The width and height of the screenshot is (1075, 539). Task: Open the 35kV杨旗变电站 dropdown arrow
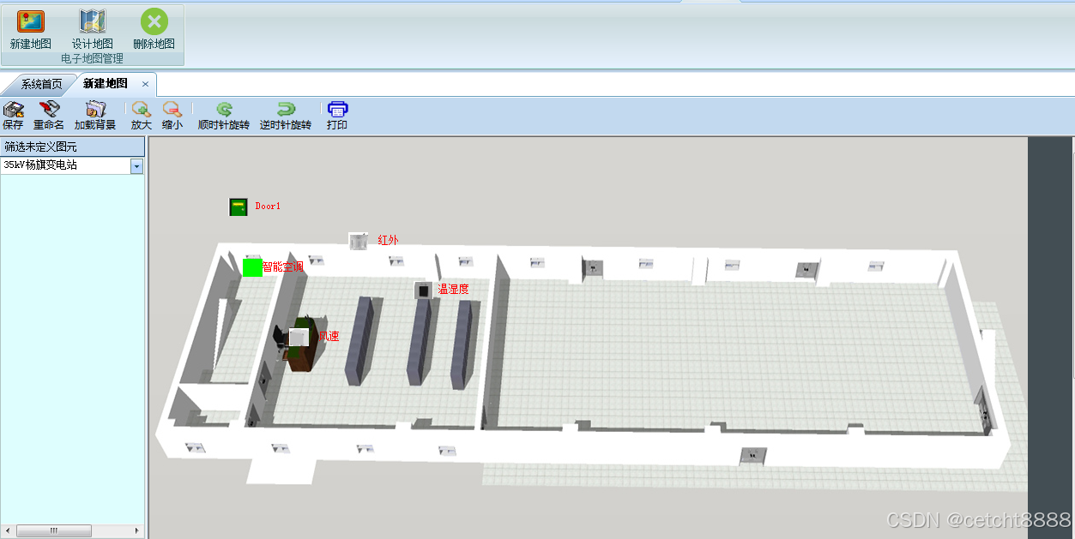136,165
